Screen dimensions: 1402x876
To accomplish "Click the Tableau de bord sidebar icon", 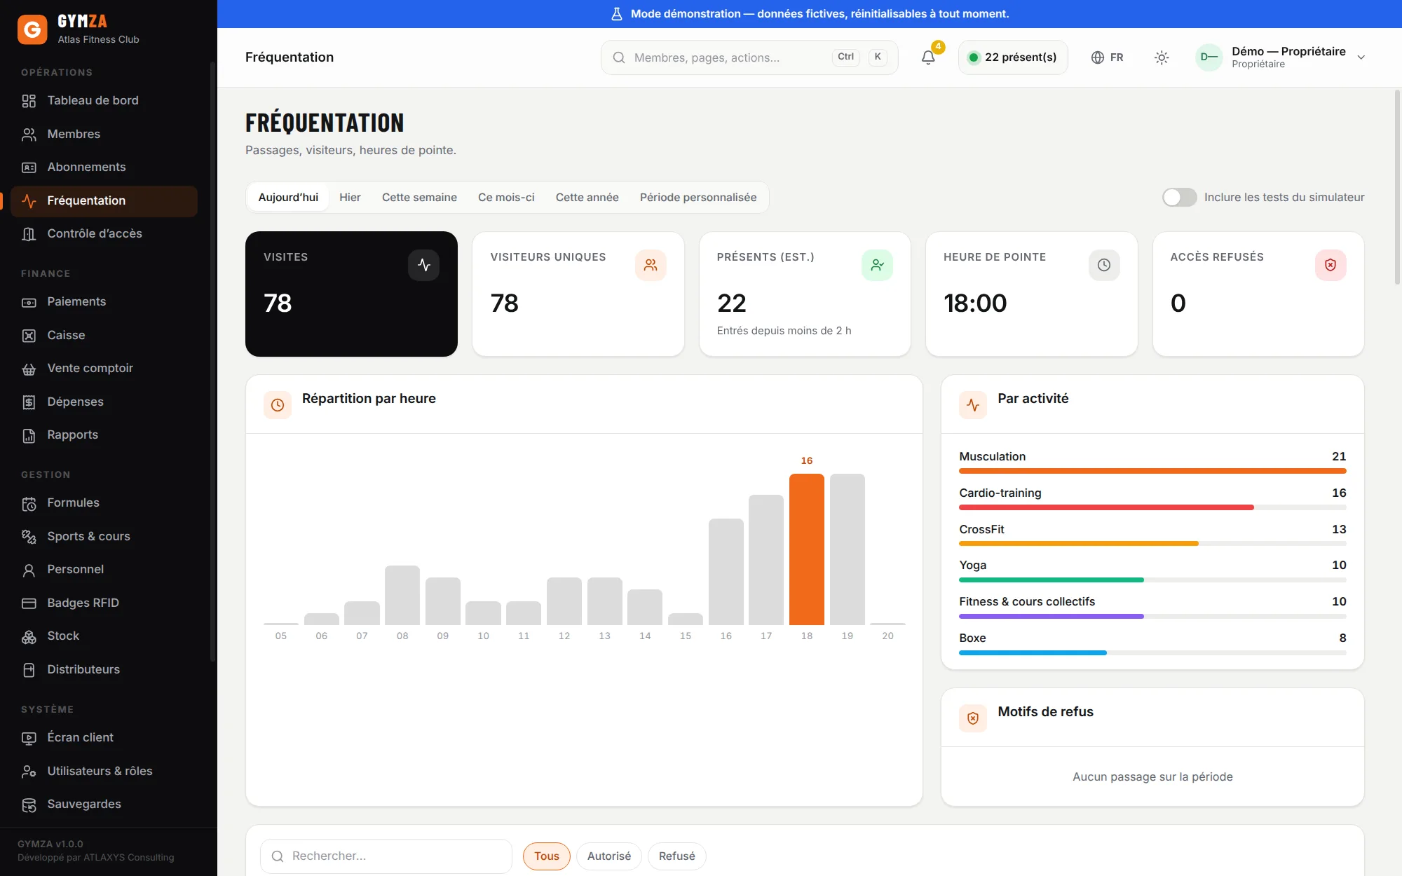I will click(29, 101).
